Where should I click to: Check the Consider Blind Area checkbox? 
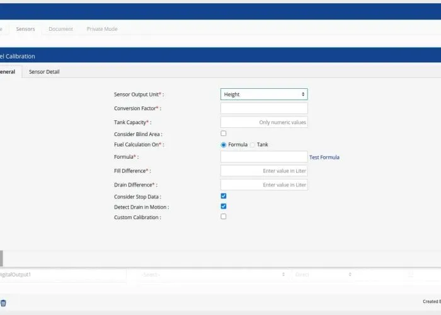(224, 134)
